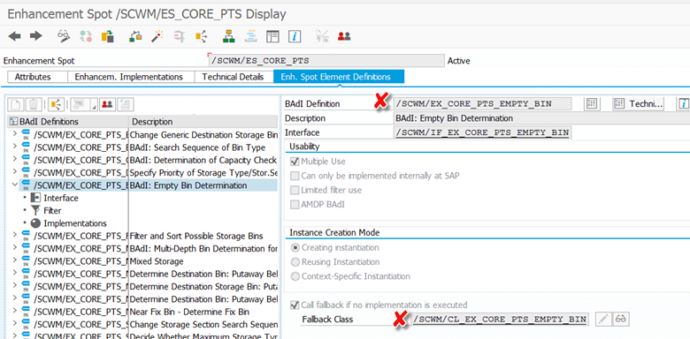
Task: Toggle 'Call fallback if no implementation is executed'
Action: 295,305
